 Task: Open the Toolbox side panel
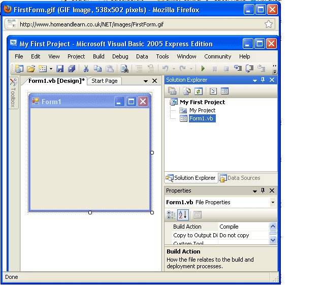coord(13,93)
